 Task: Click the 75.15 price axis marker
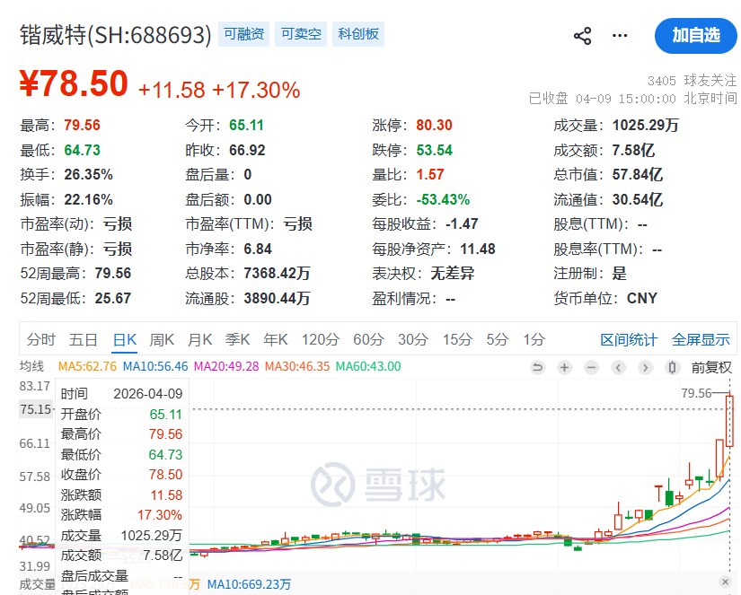36,409
